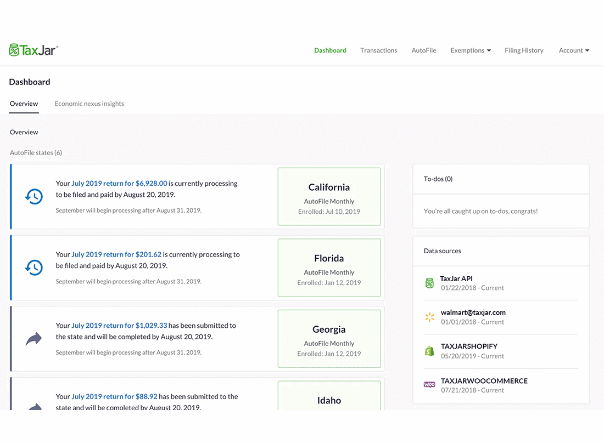Image resolution: width=604 pixels, height=444 pixels.
Task: Click the Walmart data source icon
Action: 429,317
